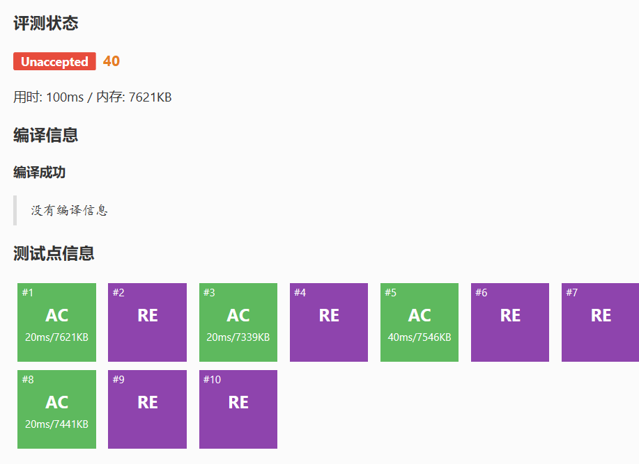The image size is (639, 464).
Task: Click the 没有编译信息 quote block
Action: click(x=69, y=210)
